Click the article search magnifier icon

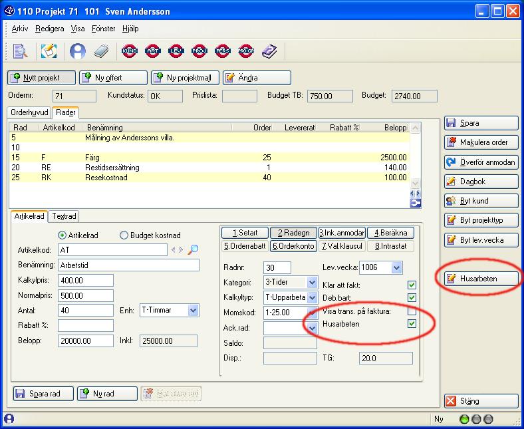tap(193, 249)
